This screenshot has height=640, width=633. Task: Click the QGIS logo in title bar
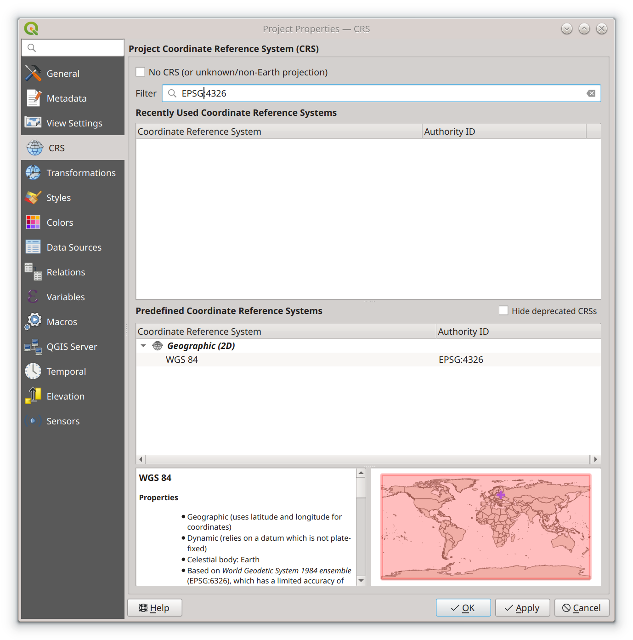tap(31, 29)
